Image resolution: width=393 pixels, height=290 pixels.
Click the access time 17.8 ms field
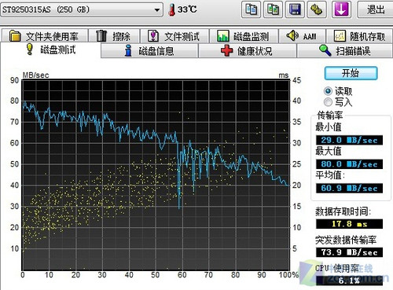coord(349,224)
